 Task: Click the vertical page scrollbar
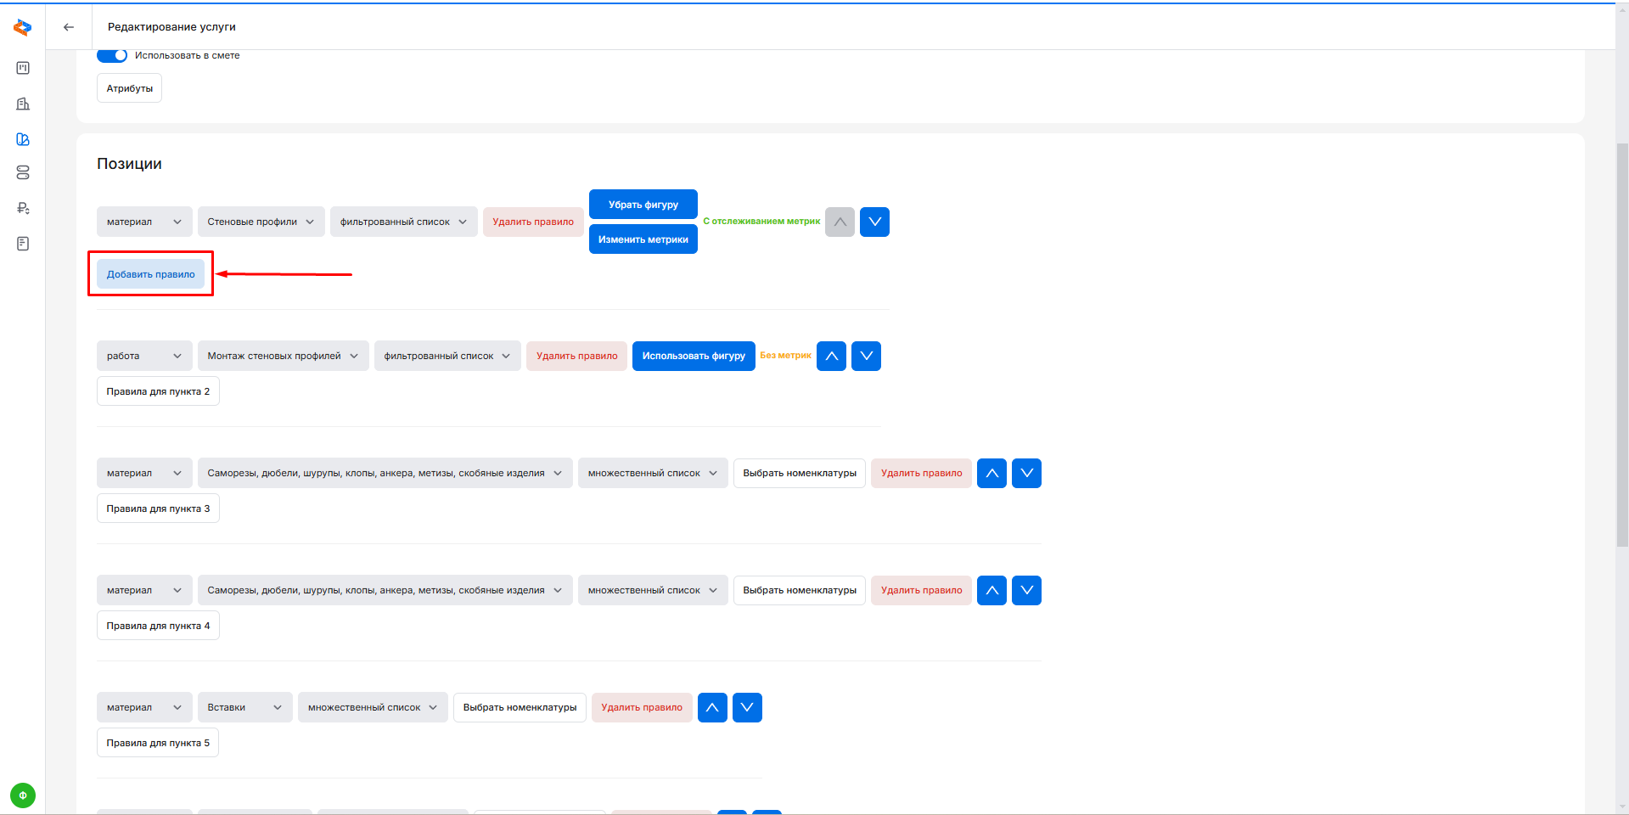(x=1621, y=340)
